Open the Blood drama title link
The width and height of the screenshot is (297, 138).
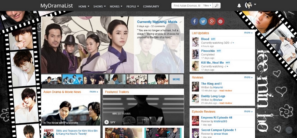(205, 39)
